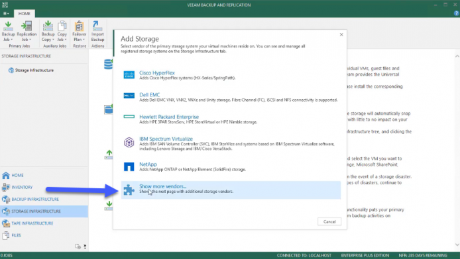Select the Dell EMC link
Screen dimensions: 460x259
pyautogui.click(x=150, y=94)
